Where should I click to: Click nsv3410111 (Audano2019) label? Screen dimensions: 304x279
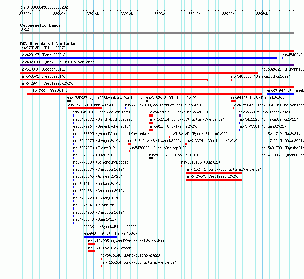pos(97,184)
